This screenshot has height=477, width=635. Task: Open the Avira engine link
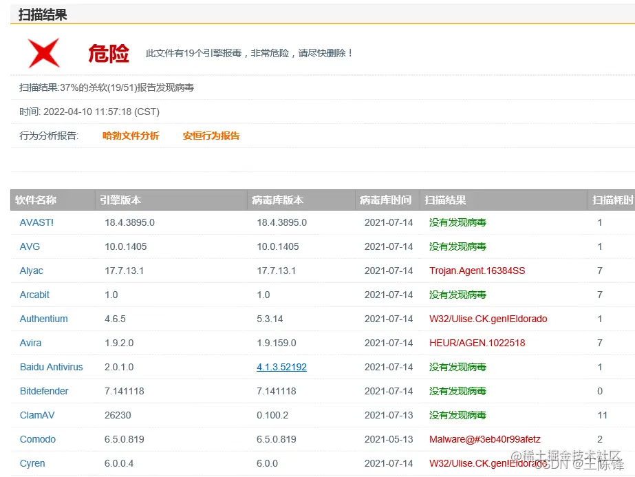(x=30, y=343)
